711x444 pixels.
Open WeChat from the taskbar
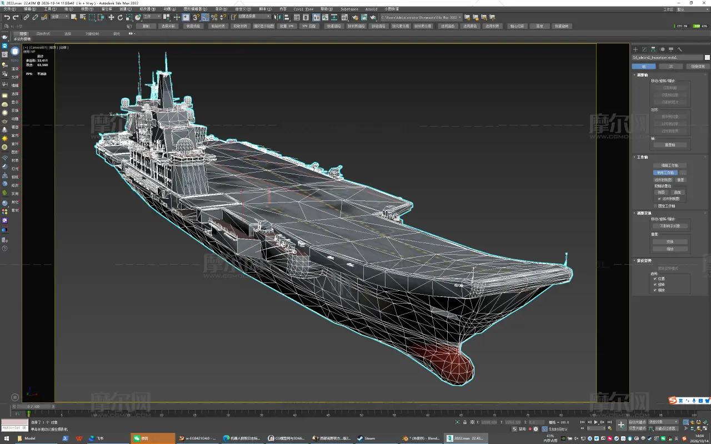click(153, 438)
